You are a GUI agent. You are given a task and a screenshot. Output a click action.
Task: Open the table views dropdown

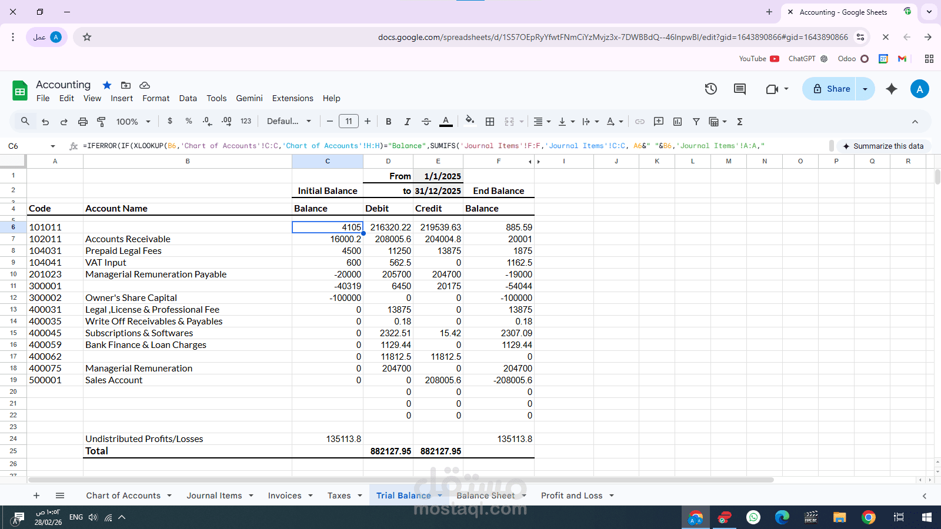[718, 122]
